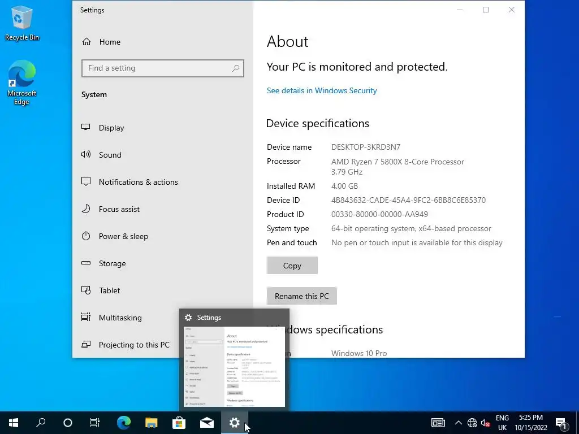Click the Tablet icon in sidebar
The image size is (579, 434).
click(86, 290)
